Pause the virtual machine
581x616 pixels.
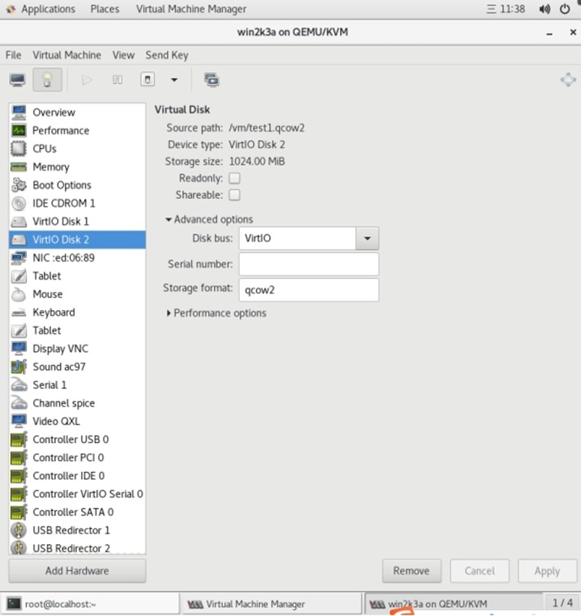click(x=117, y=79)
